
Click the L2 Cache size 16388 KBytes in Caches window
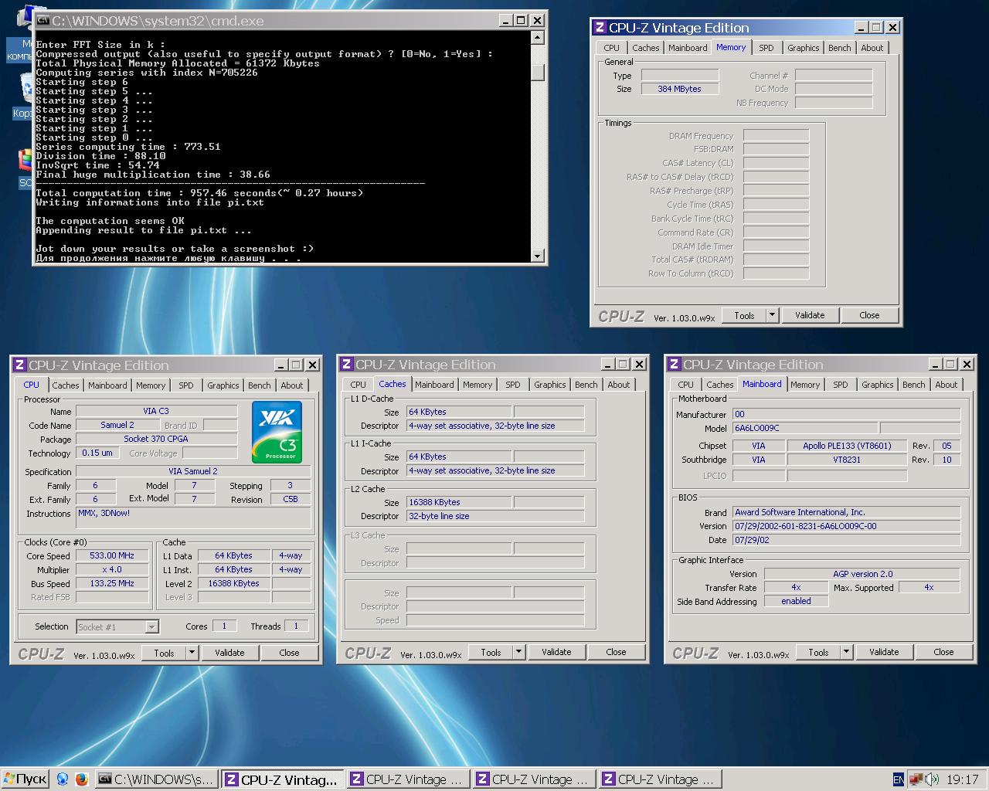[x=459, y=502]
